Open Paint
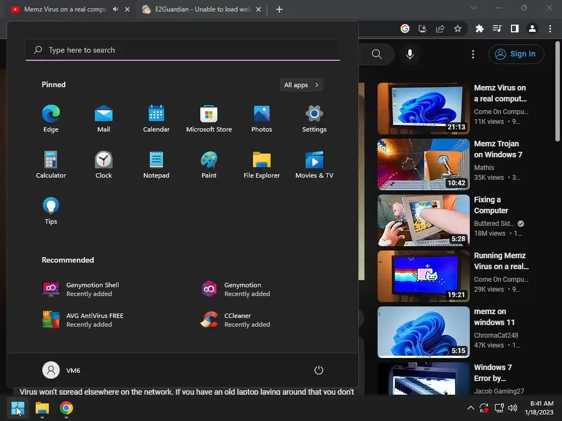 (209, 164)
